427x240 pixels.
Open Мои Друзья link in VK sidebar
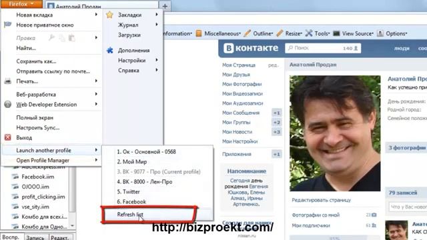[x=236, y=75]
